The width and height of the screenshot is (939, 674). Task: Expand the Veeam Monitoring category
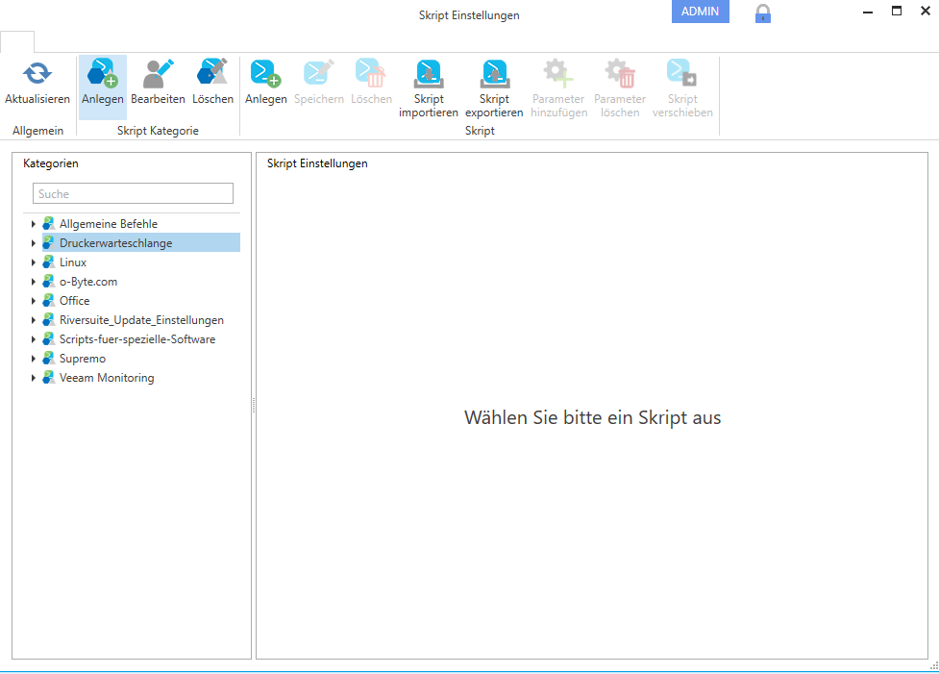[x=34, y=378]
